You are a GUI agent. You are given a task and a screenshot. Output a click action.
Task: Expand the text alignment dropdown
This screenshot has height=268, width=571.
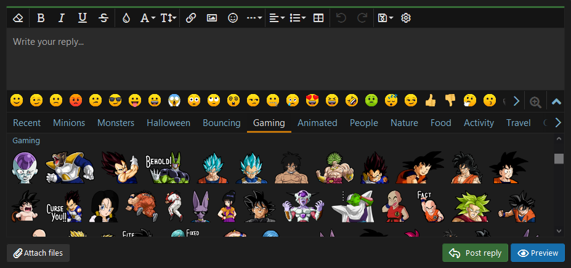pyautogui.click(x=277, y=18)
